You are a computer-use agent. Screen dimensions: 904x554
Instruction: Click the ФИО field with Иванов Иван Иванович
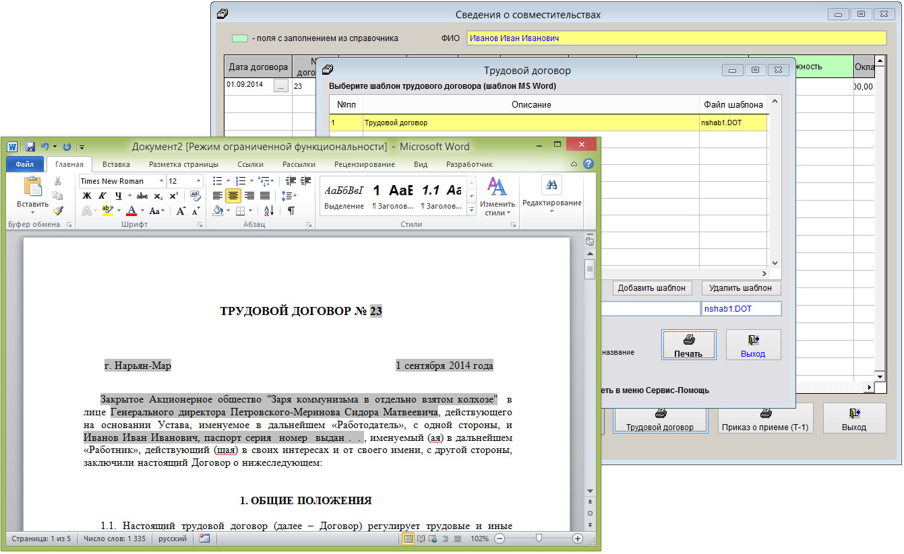pos(676,38)
